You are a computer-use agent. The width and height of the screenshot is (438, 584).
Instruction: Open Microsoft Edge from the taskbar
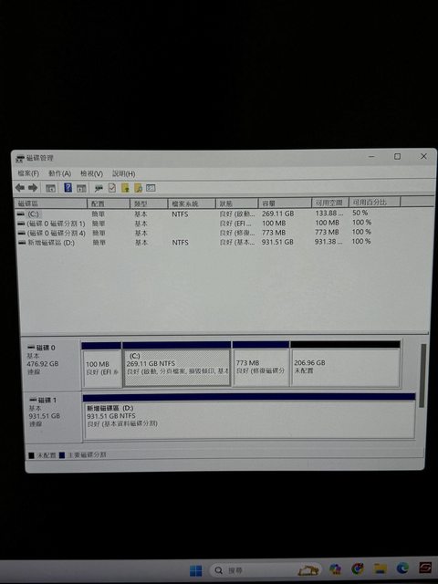[402, 568]
